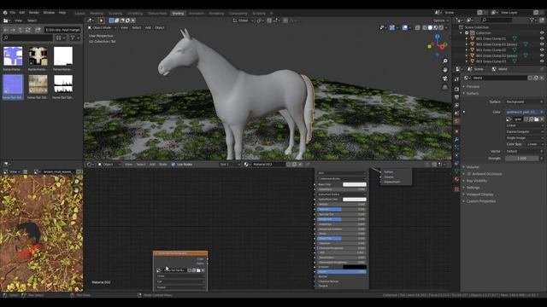This screenshot has height=307, width=547.
Task: Open the viewport Options dropdown
Action: [x=440, y=20]
